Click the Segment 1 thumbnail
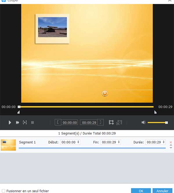This screenshot has width=174, height=193. tap(8, 145)
